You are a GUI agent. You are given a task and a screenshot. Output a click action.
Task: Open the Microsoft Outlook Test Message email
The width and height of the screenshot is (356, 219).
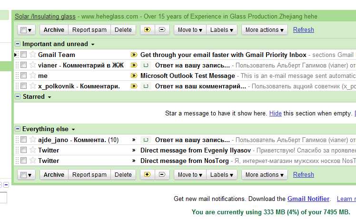[188, 76]
